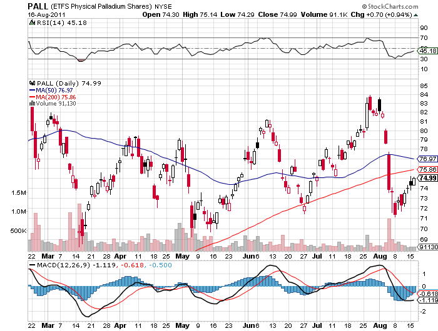Click the blue MA(50) line swatch

tap(32, 91)
